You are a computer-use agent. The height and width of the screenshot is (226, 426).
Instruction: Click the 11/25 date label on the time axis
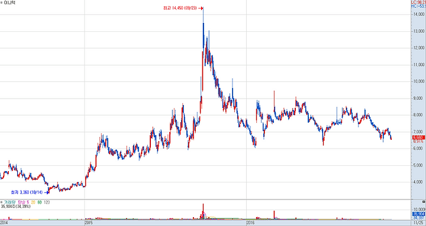click(419, 222)
